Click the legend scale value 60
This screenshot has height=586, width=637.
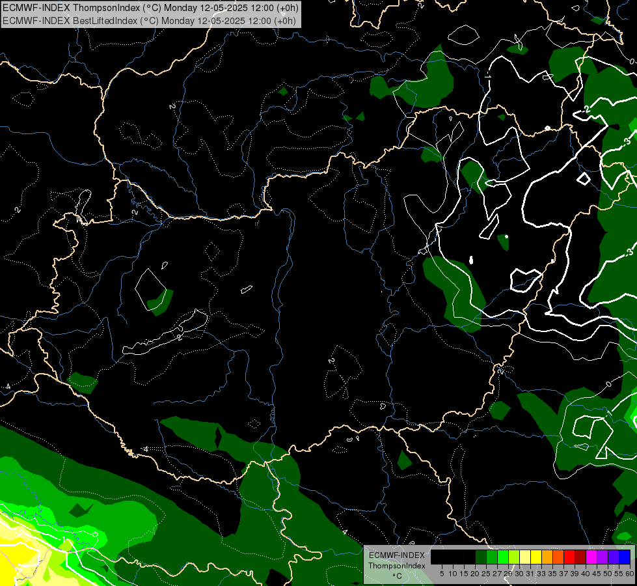(x=630, y=574)
